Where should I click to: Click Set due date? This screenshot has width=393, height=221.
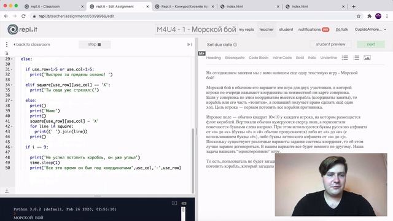pyautogui.click(x=219, y=45)
